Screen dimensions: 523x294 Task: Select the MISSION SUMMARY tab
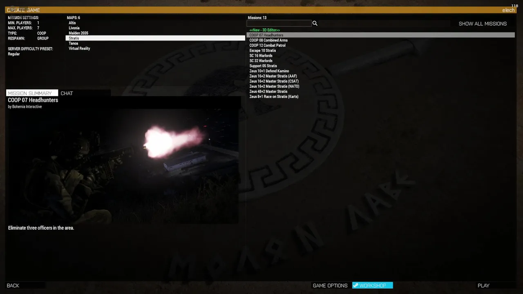[x=32, y=93]
